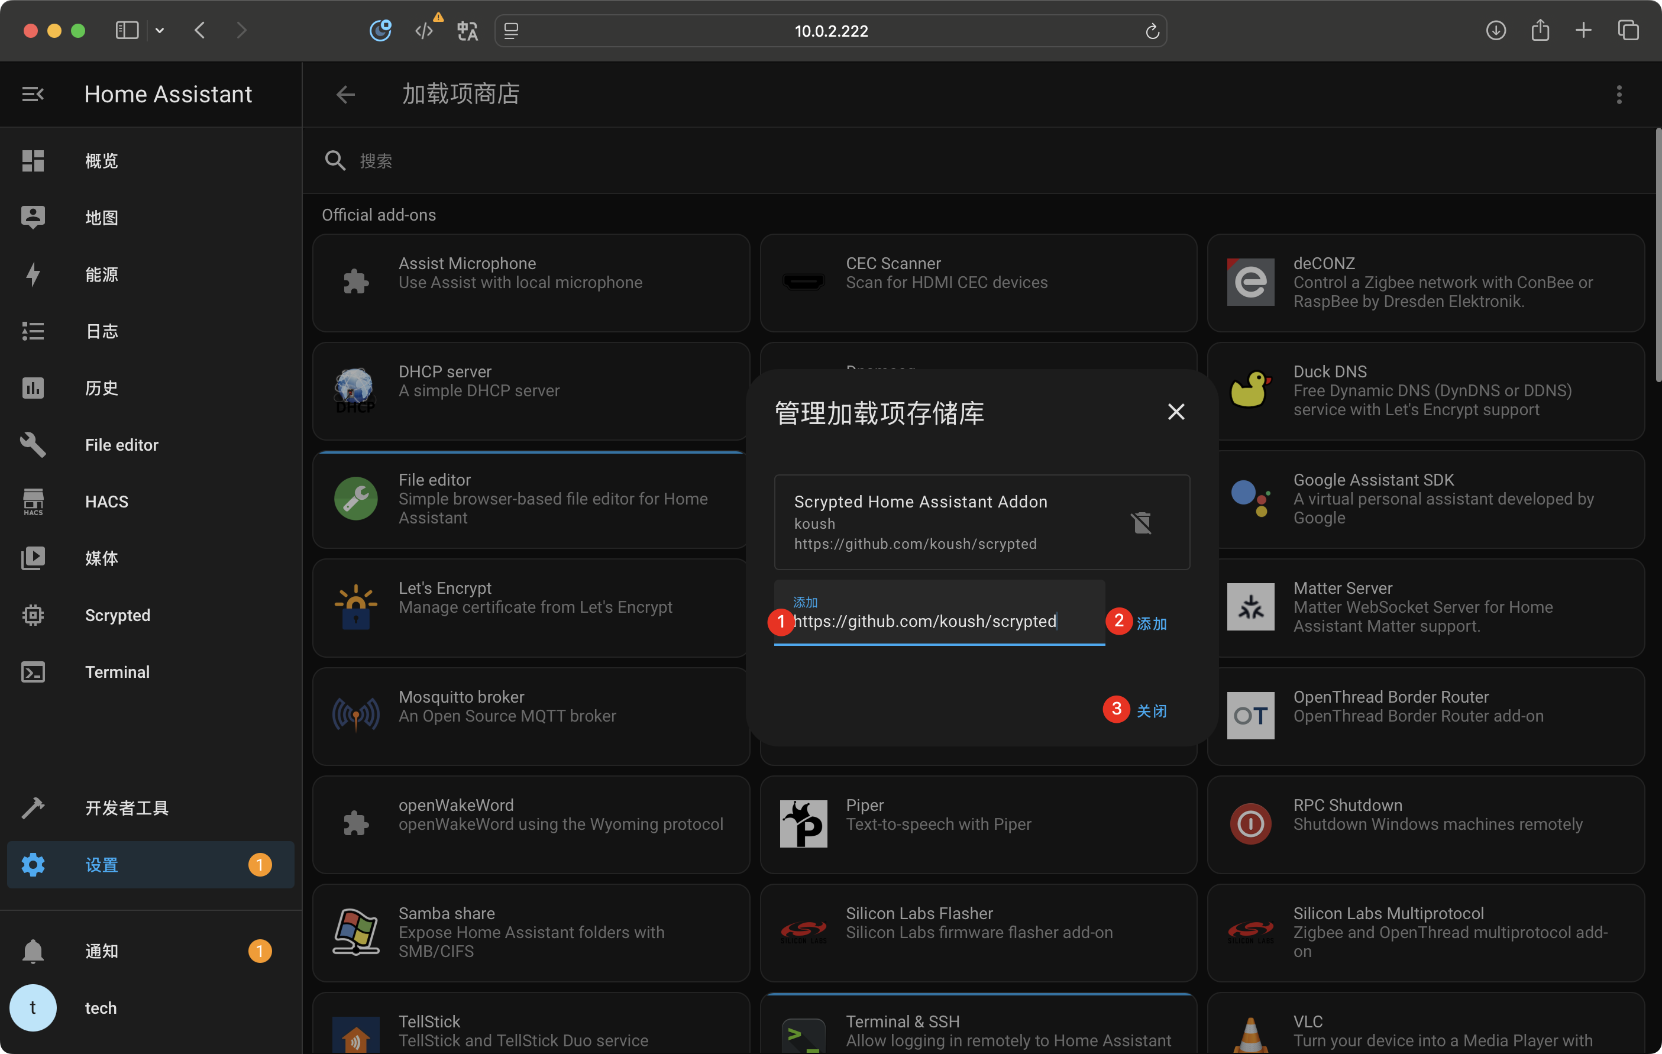Open the Silicon Labs Multiprotocol add-on
1662x1054 pixels.
1425,933
